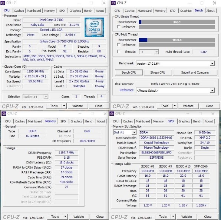Click the CPU-Z title icon in the Memory window
The width and height of the screenshot is (221, 220).
click(x=4, y=114)
